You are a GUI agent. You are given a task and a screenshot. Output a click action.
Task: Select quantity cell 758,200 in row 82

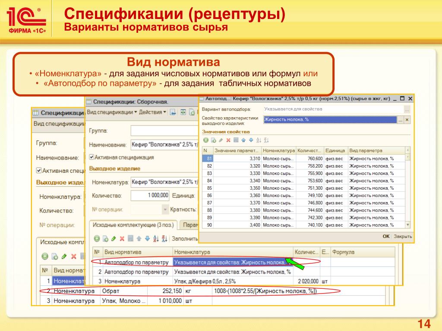point(309,166)
